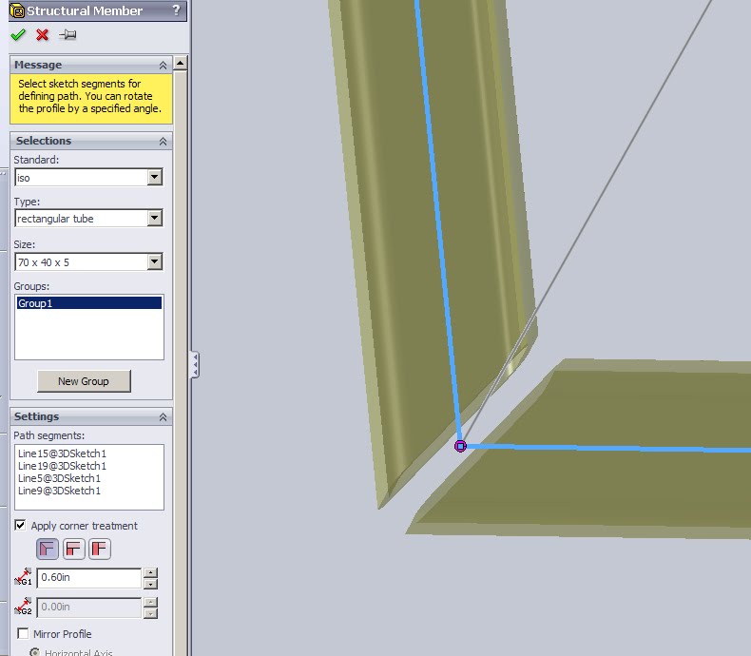Click the G2 gap value field 0.00in
The width and height of the screenshot is (751, 656).
(x=89, y=607)
